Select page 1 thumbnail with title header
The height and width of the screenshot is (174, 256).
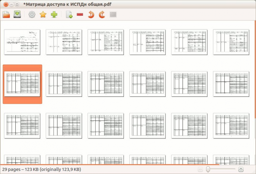[22, 42]
